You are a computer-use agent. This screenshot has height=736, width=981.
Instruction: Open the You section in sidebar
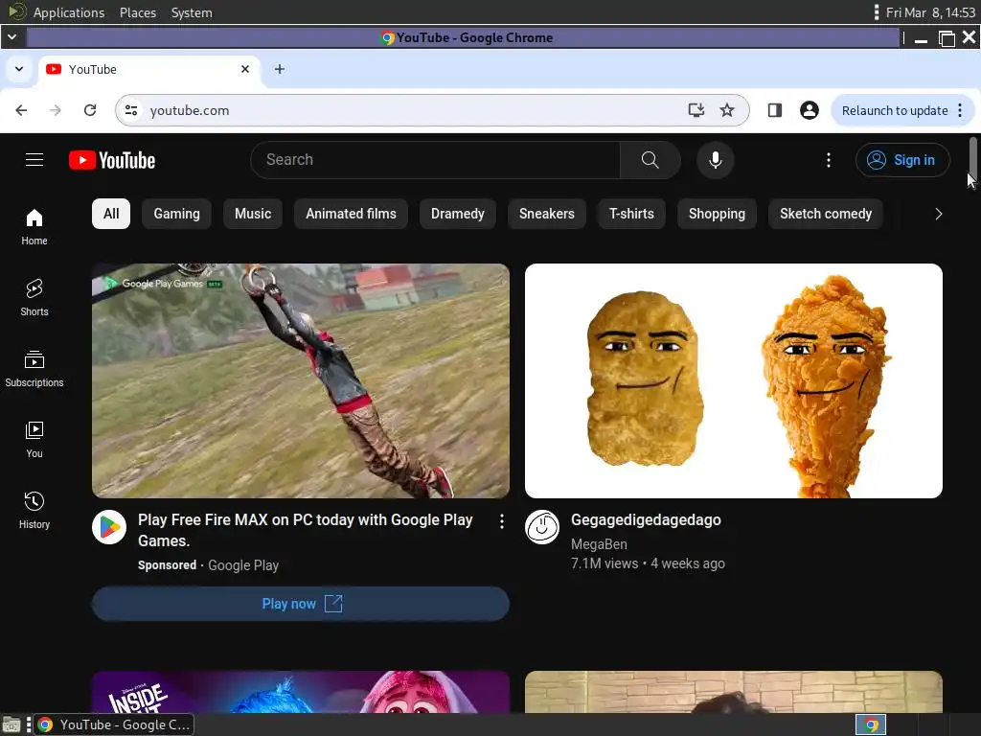pos(34,439)
